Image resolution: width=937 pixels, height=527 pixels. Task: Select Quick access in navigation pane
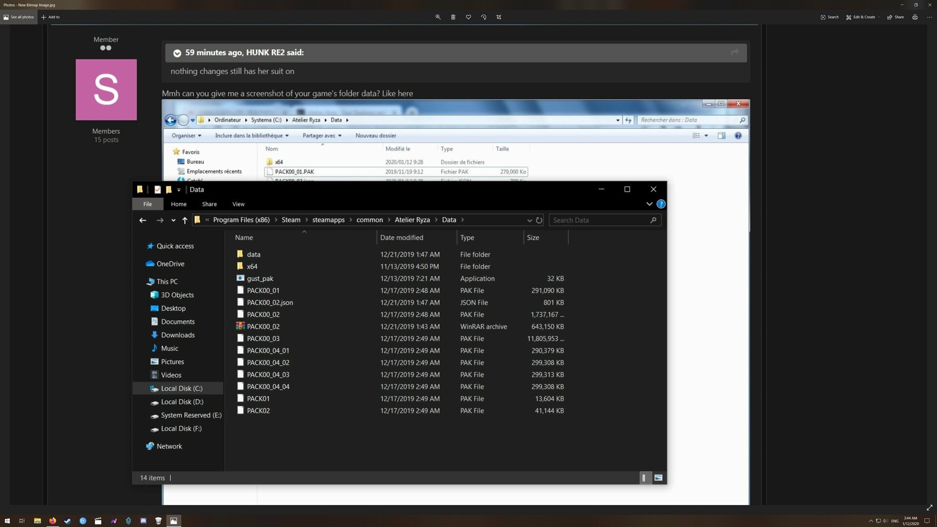pos(175,246)
